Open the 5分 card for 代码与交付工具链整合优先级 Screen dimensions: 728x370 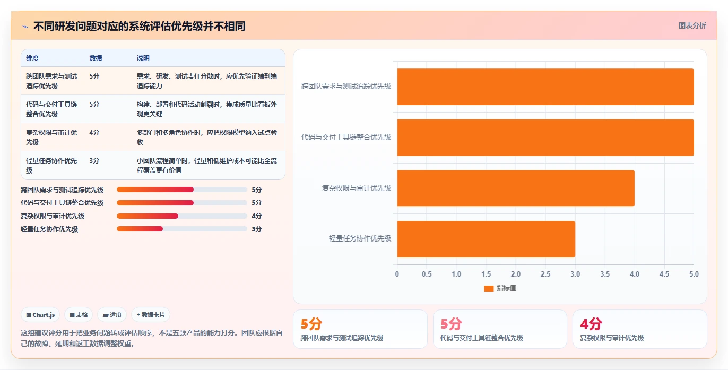point(500,329)
